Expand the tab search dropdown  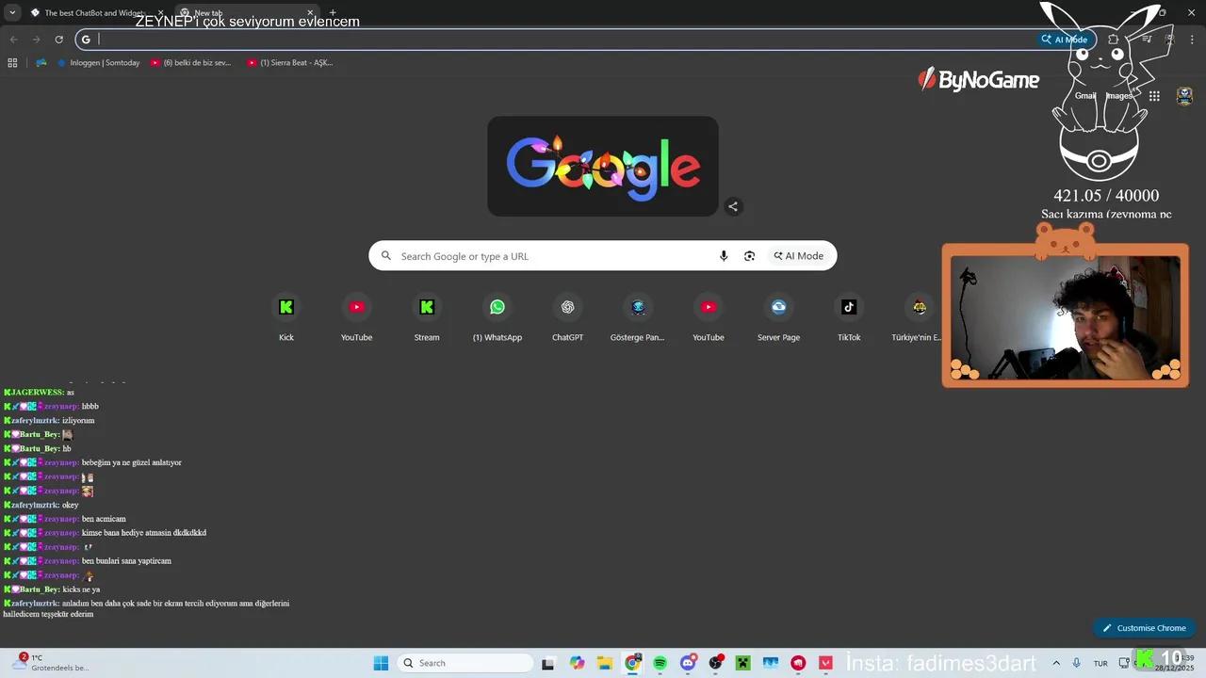click(12, 13)
